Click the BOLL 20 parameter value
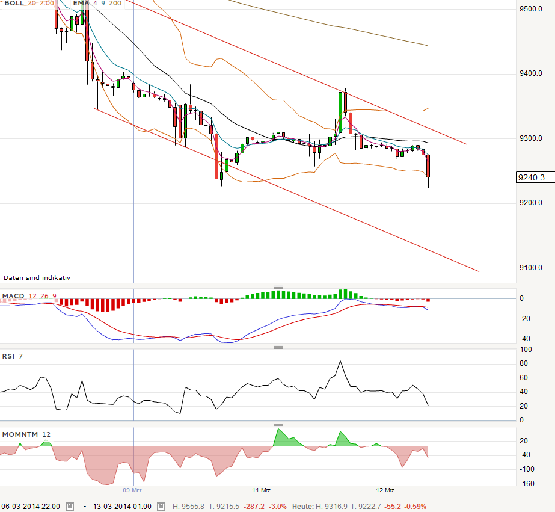The image size is (555, 512). pos(32,3)
